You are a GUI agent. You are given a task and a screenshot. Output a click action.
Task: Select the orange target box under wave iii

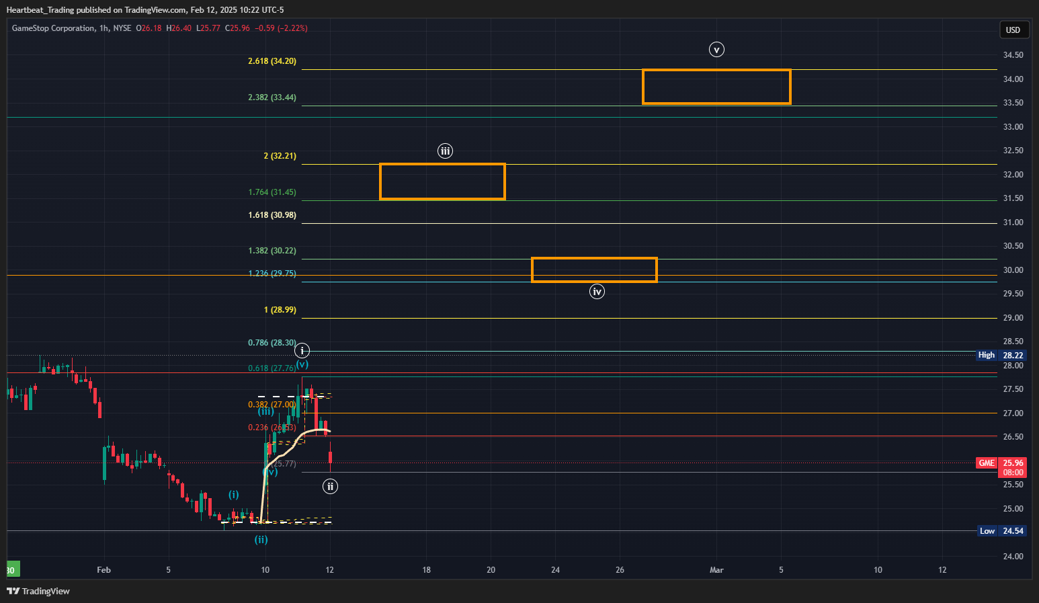(x=442, y=182)
